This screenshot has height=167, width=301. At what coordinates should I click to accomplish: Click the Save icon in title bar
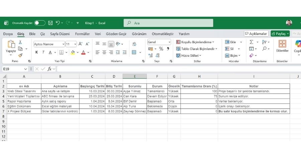(x=51, y=23)
